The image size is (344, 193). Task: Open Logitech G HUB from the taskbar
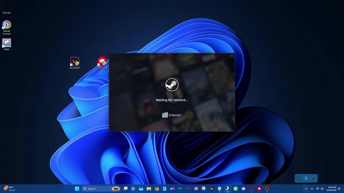point(212,189)
